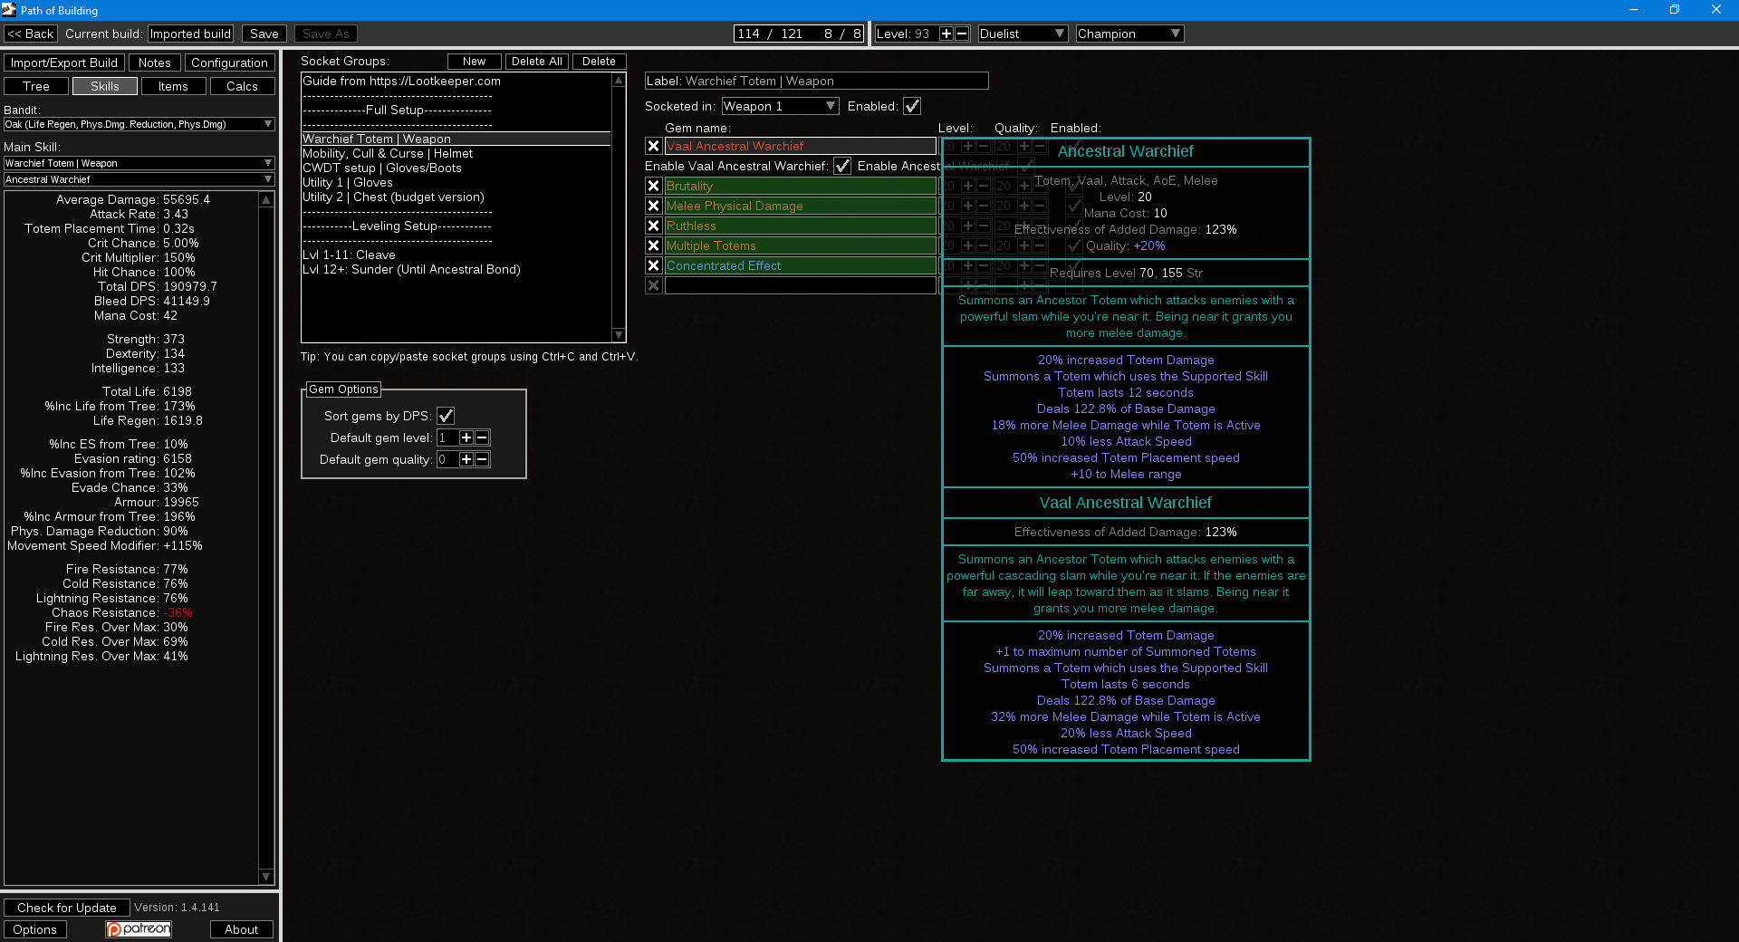Switch to the Items tab
1739x942 pixels.
(173, 86)
